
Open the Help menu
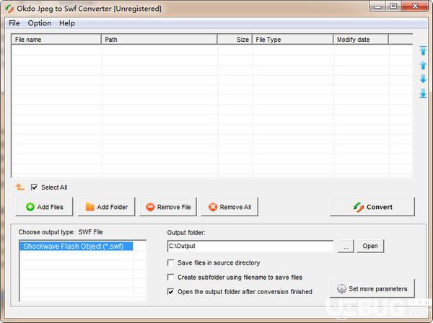tap(67, 23)
